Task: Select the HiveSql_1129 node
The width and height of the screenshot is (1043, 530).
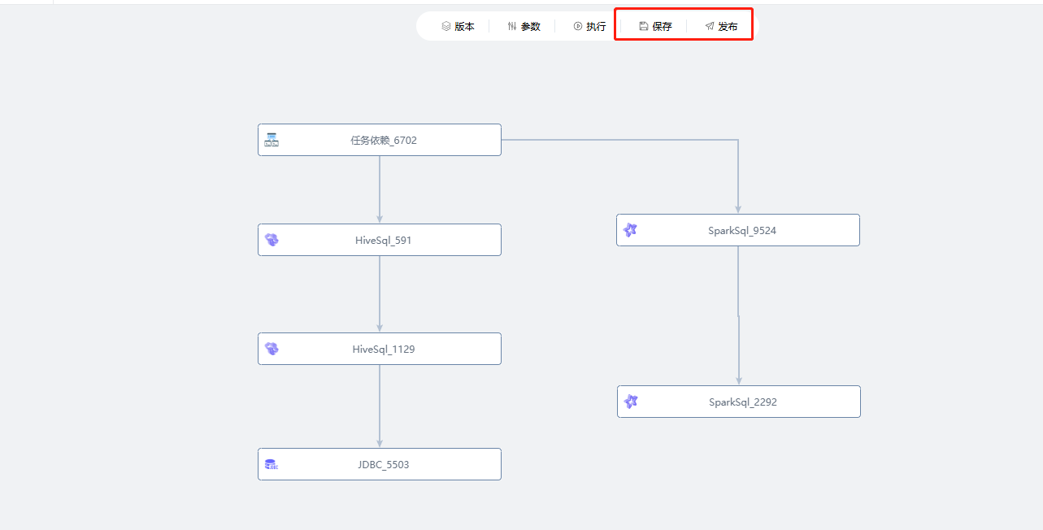Action: [380, 349]
